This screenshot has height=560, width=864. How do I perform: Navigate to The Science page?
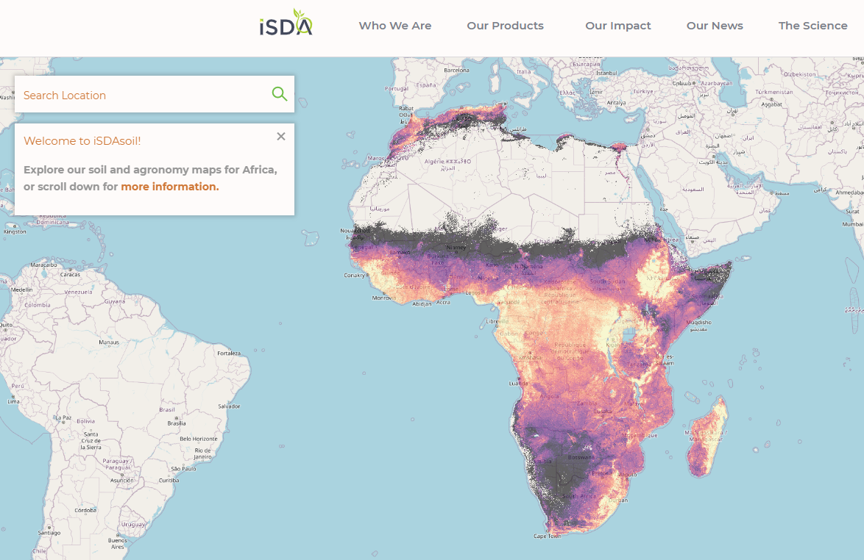tap(812, 26)
